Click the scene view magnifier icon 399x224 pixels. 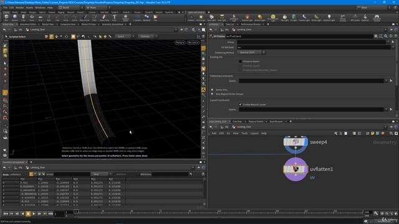(x=193, y=30)
